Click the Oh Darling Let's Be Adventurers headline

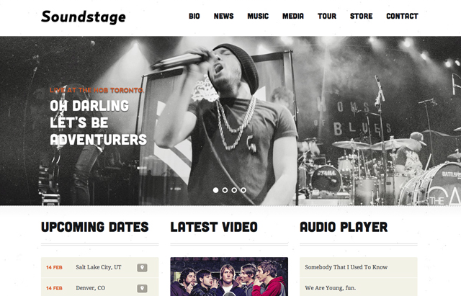coord(98,122)
